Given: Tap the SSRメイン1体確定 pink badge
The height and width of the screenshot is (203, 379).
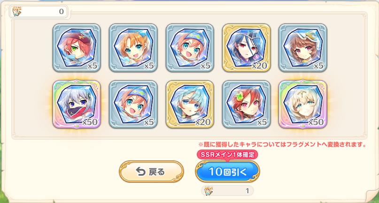Looking at the screenshot, I should [227, 155].
